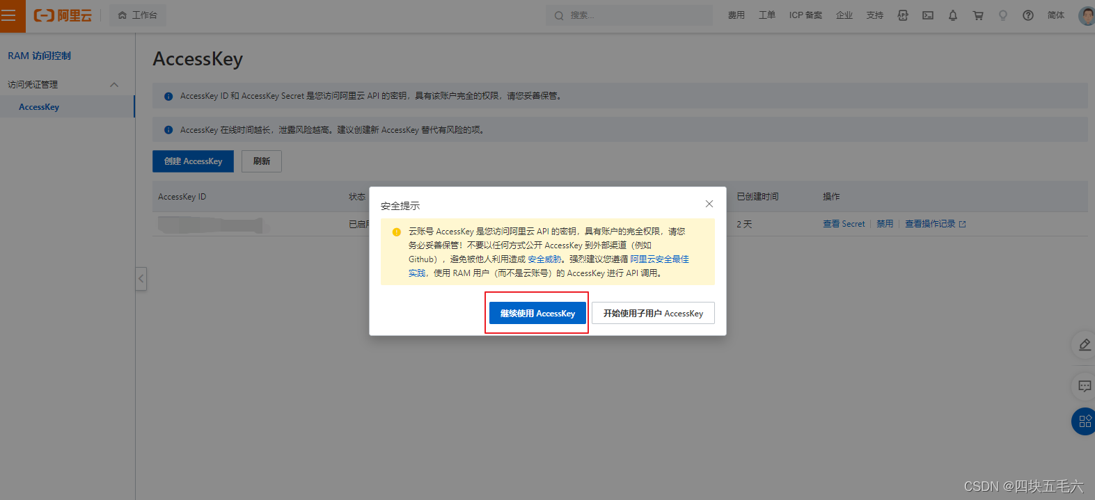Click the 已创建时间 column header
This screenshot has width=1095, height=500.
click(x=757, y=197)
